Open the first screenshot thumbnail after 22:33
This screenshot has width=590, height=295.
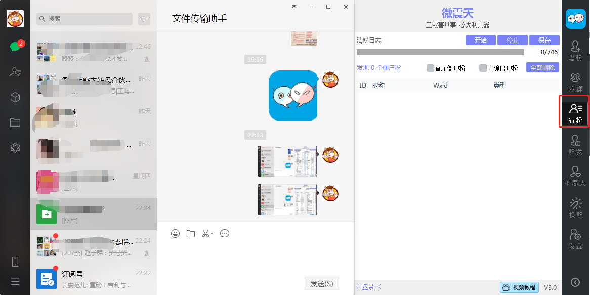click(x=287, y=161)
